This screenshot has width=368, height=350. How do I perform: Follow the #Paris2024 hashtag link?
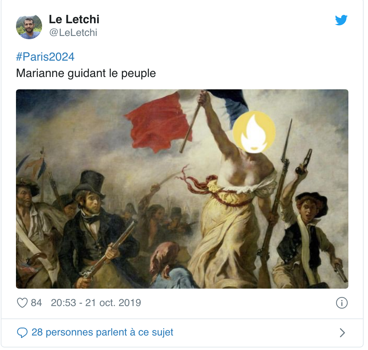click(x=45, y=57)
